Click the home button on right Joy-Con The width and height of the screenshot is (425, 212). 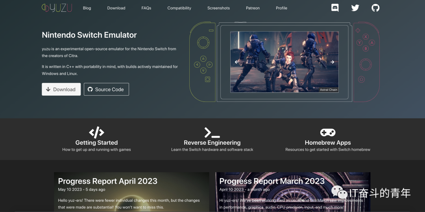(x=361, y=79)
